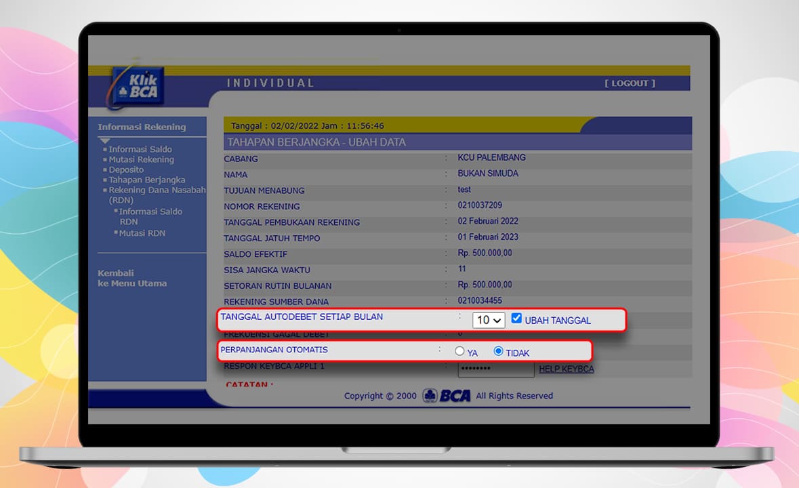
Task: Click the Respon KeyBCA Appli 1 field
Action: 495,369
